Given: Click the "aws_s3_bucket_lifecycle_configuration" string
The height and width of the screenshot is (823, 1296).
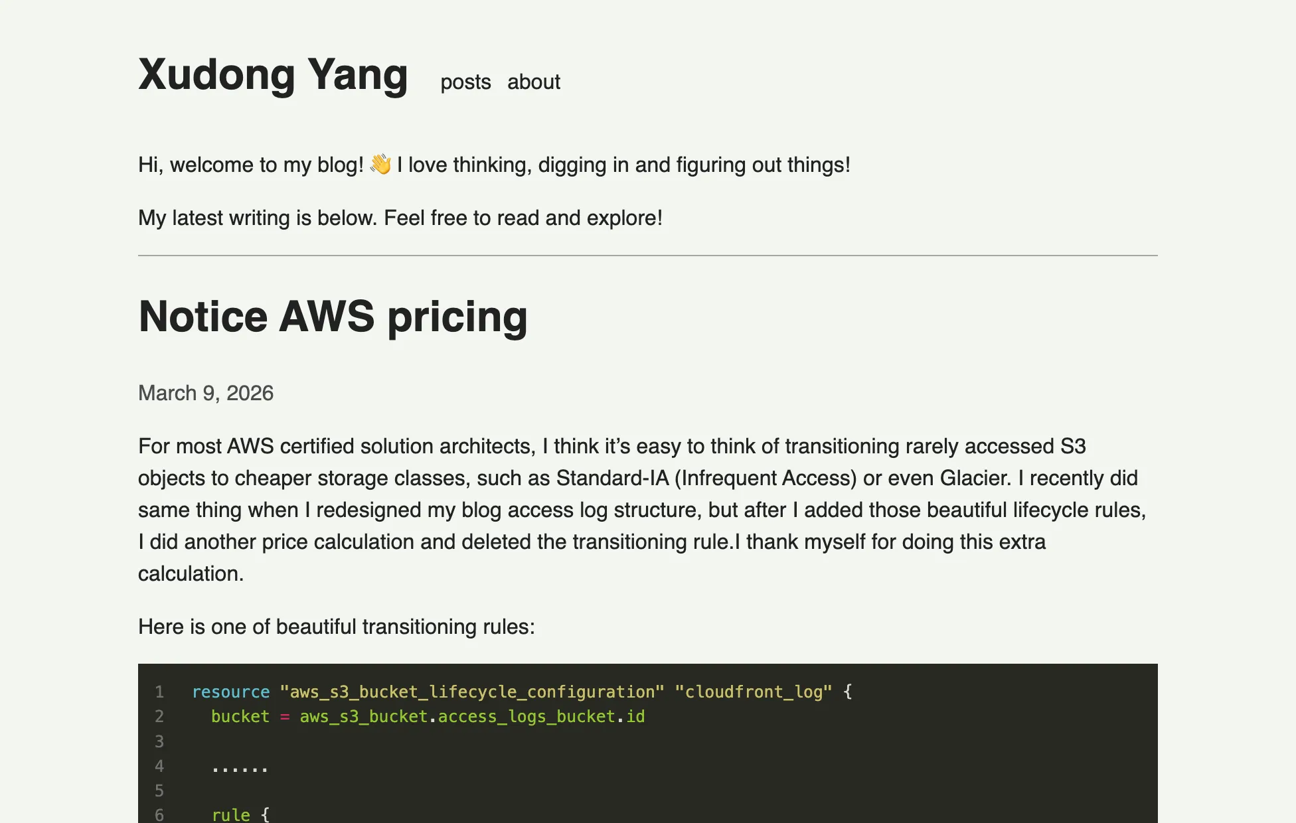Looking at the screenshot, I should (x=471, y=692).
